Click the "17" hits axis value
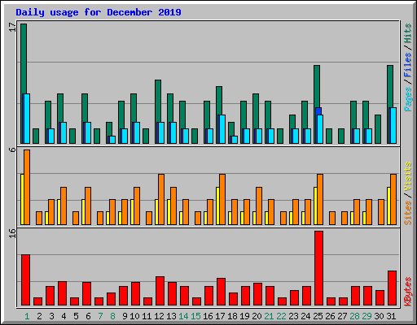 tap(12, 27)
